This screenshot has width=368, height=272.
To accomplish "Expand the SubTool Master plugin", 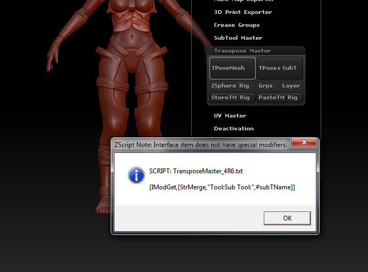I will 238,38.
